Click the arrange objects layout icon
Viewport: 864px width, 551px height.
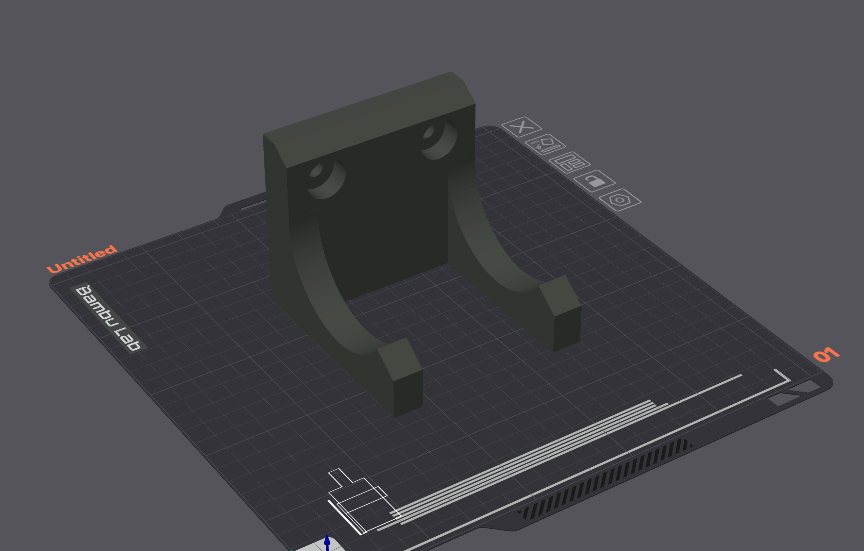coord(570,162)
